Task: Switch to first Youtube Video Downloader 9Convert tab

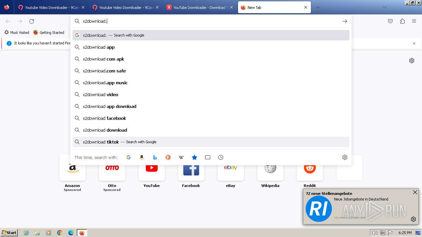Action: click(51, 7)
